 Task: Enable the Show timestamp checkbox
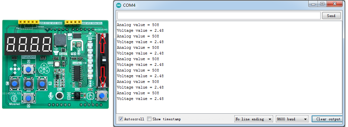click(149, 119)
